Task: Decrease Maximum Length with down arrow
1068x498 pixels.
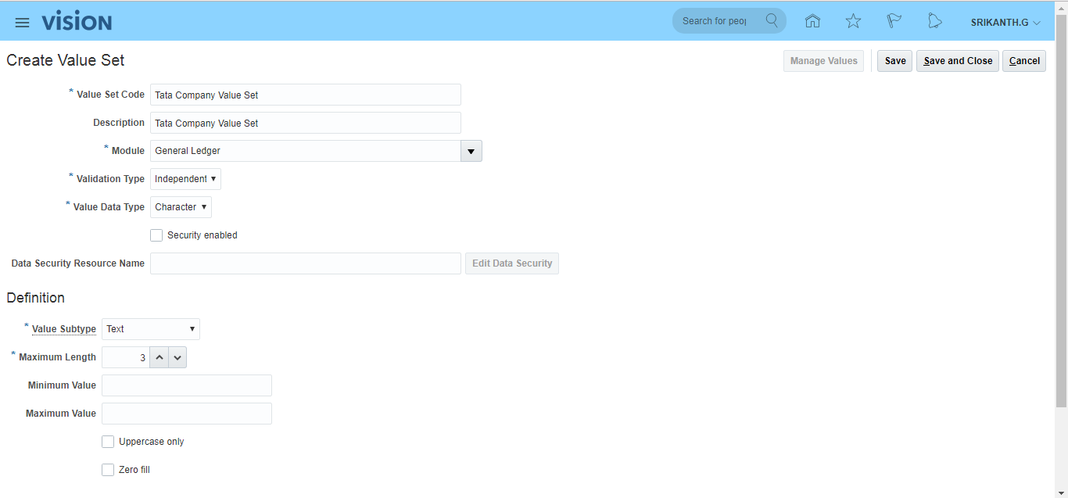Action: point(177,357)
